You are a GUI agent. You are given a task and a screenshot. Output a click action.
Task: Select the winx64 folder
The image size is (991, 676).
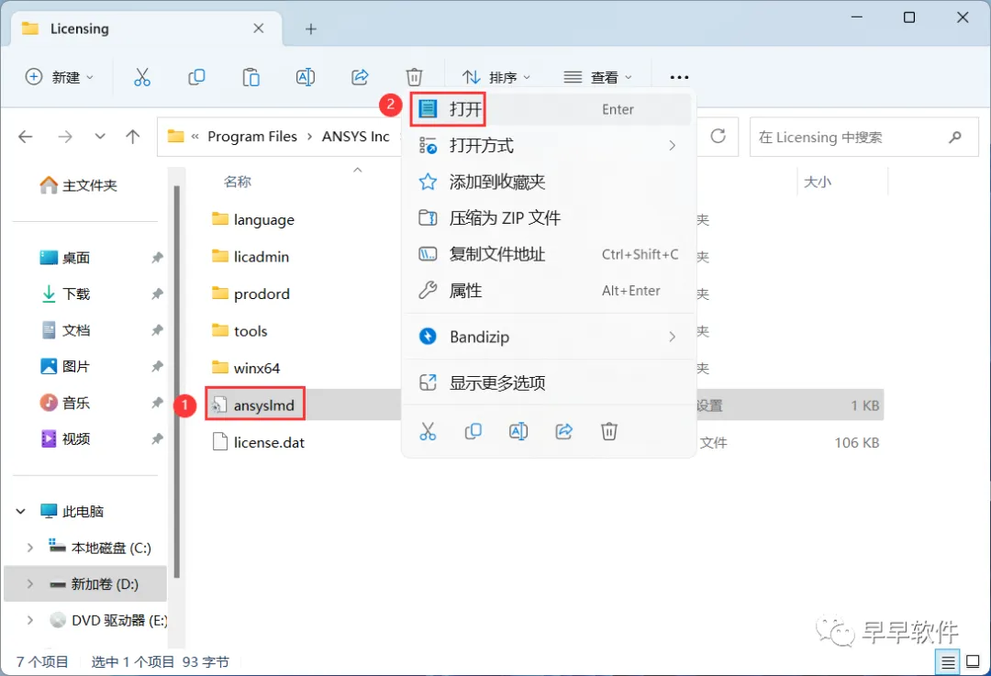[x=246, y=368]
